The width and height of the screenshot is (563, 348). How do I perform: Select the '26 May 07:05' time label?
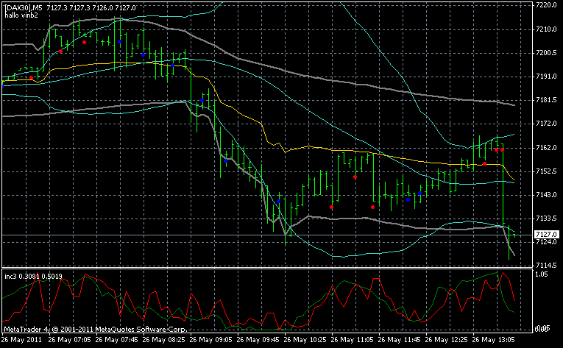[x=70, y=339]
